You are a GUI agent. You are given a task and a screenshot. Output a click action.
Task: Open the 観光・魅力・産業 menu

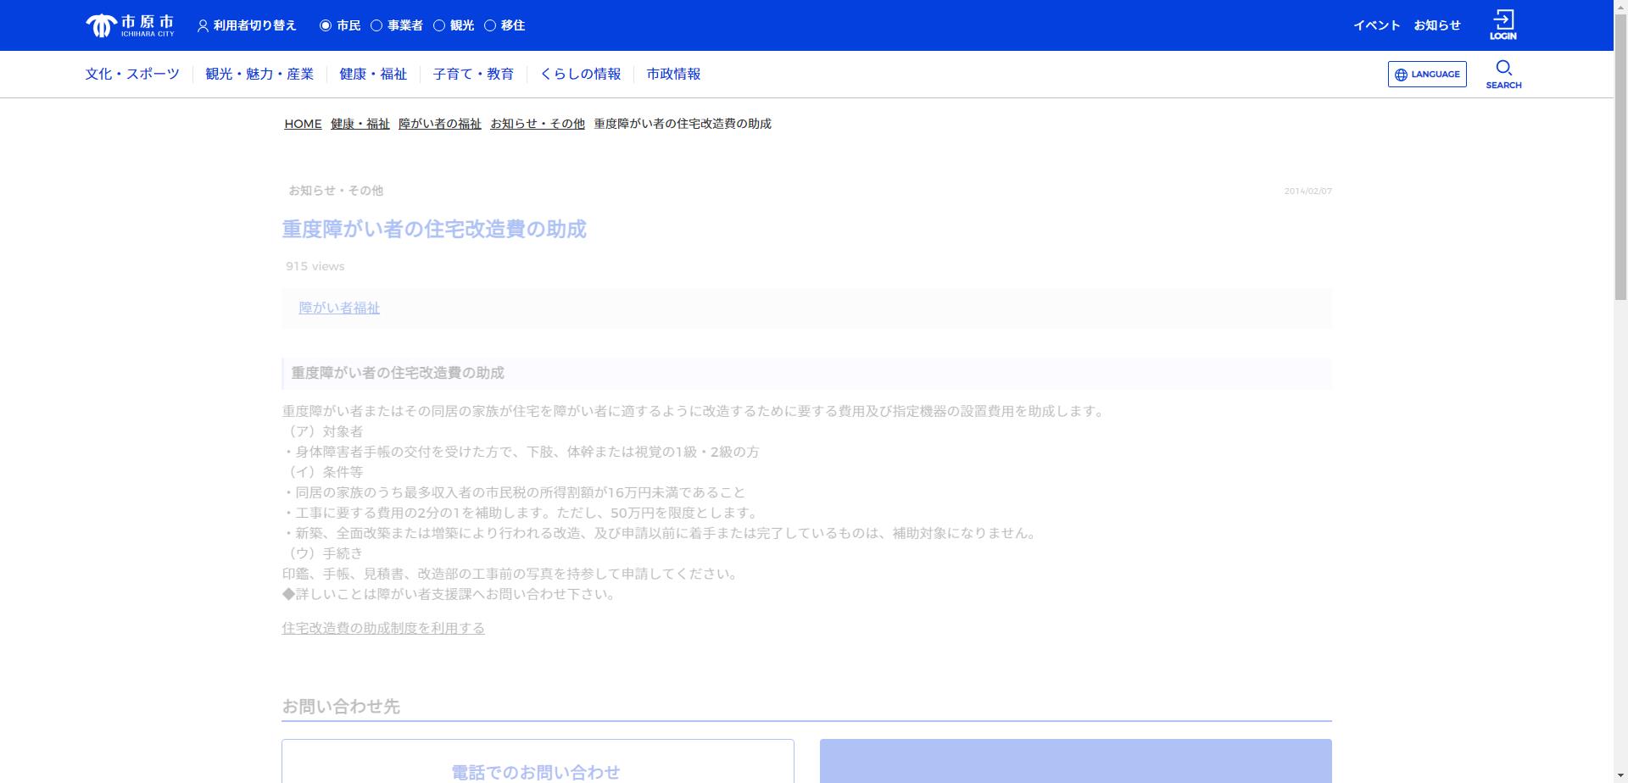(259, 74)
